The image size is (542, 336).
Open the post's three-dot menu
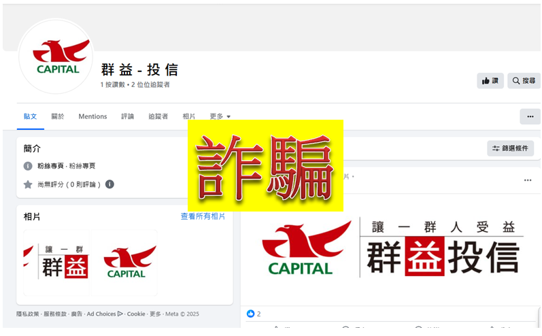pos(528,180)
